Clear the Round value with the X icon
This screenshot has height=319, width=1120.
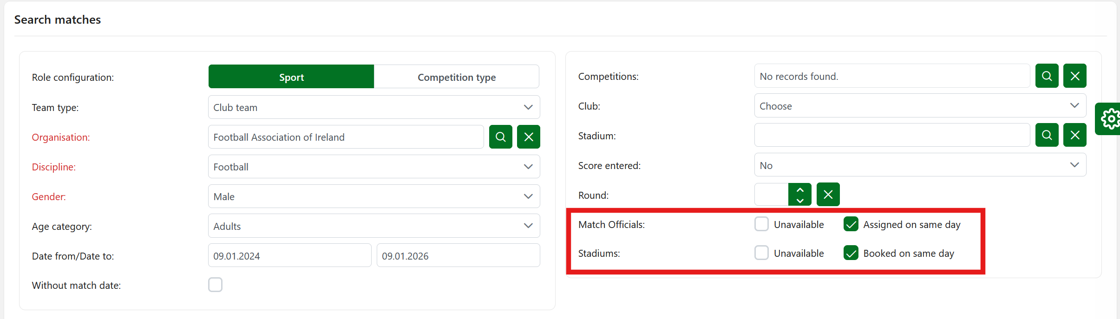click(828, 195)
